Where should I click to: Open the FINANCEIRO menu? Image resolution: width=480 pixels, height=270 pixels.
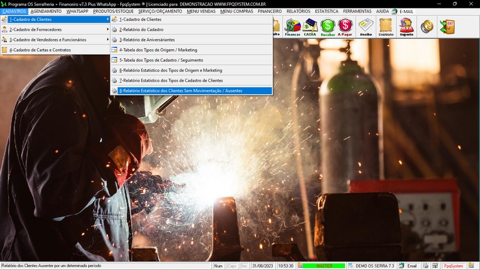(x=269, y=11)
